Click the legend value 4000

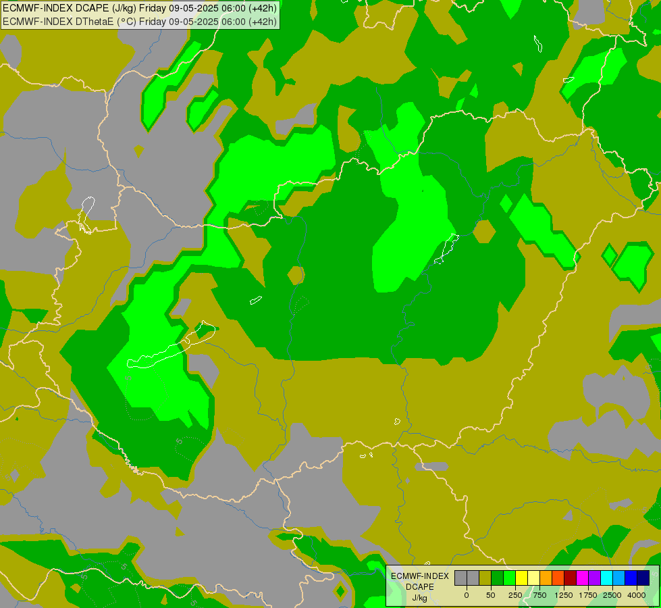pos(637,595)
